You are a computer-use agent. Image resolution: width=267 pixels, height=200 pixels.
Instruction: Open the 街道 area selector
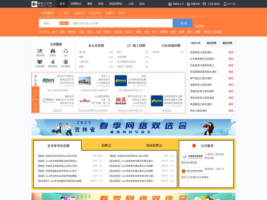[x=46, y=23]
